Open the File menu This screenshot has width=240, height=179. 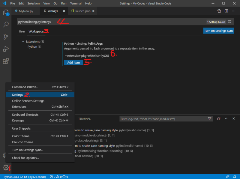coord(13,3)
